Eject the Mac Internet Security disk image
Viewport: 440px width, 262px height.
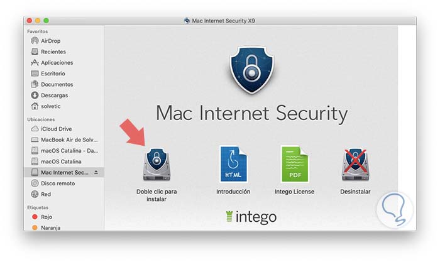point(96,172)
